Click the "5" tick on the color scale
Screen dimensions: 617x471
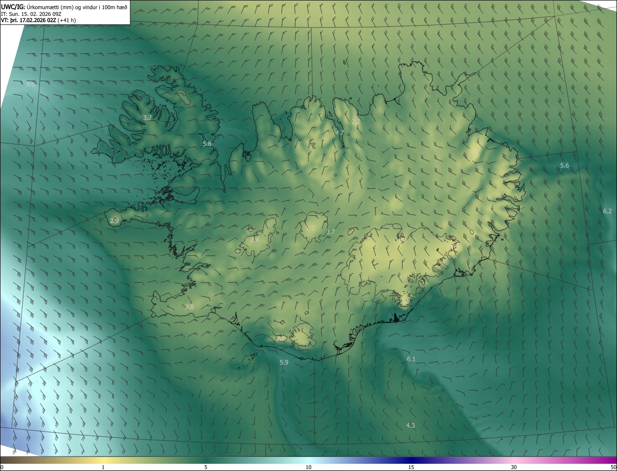[x=206, y=467]
